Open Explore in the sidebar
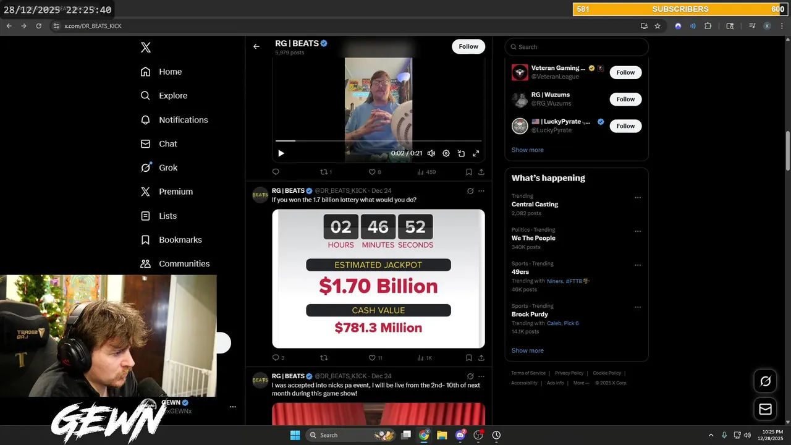 (164, 96)
